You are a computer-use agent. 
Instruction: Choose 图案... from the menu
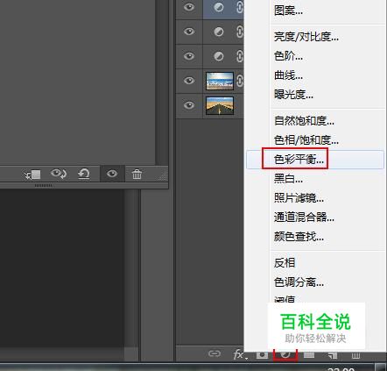[288, 11]
